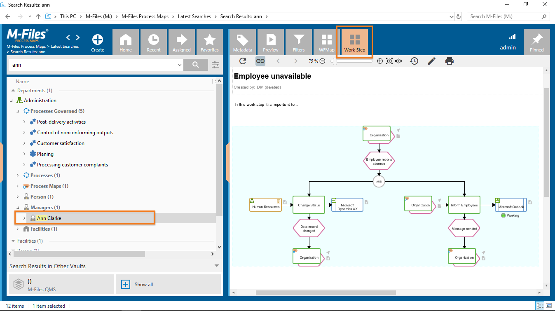
Task: Click the fit-to-view zoom icon
Action: 389,61
